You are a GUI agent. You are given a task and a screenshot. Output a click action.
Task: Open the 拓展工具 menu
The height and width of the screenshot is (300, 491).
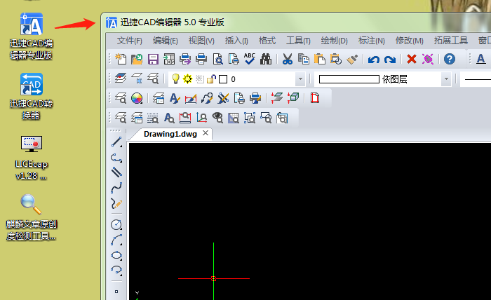pyautogui.click(x=451, y=41)
